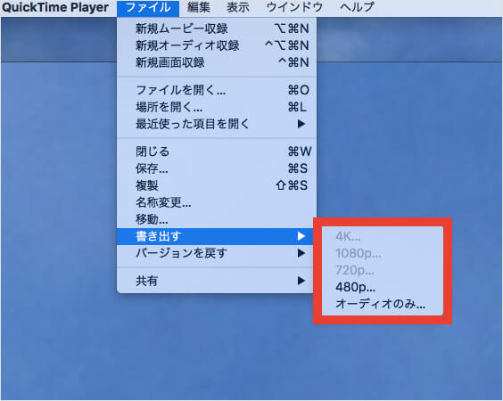Open the ヘルプ menu
This screenshot has height=401, width=503.
pos(357,8)
